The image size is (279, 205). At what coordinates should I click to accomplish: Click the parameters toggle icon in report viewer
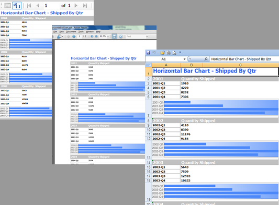pos(17,6)
